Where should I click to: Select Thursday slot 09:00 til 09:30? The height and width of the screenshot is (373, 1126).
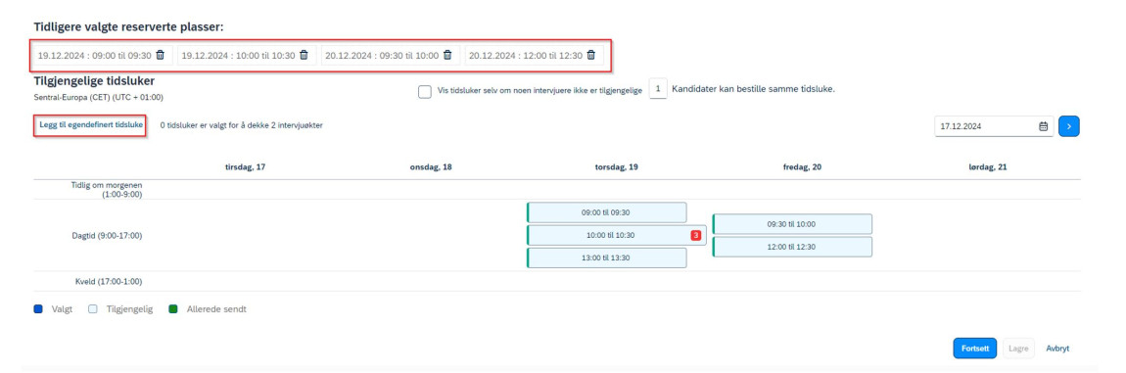[x=607, y=212]
